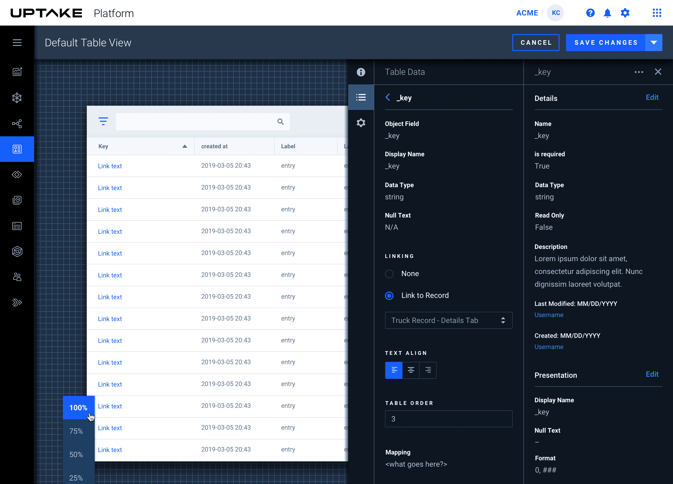Choose 50% zoom from the menu

pyautogui.click(x=76, y=454)
